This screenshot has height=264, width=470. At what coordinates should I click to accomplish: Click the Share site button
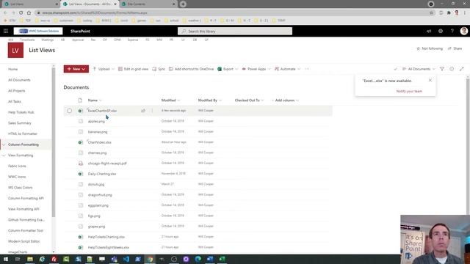[x=455, y=48]
